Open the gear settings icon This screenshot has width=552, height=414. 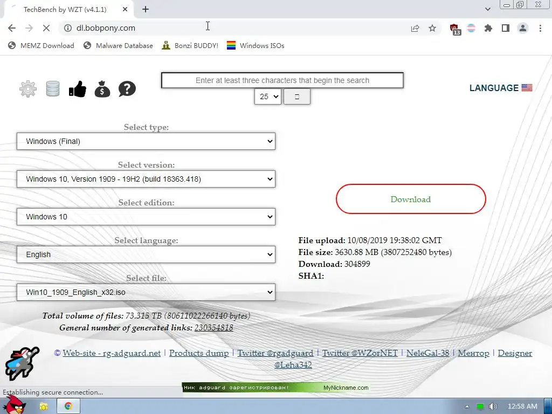pyautogui.click(x=28, y=89)
